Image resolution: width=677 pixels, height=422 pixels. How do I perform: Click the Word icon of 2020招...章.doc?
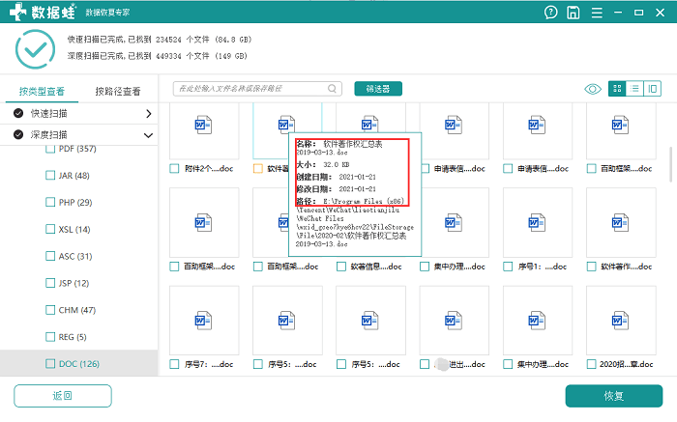click(620, 321)
